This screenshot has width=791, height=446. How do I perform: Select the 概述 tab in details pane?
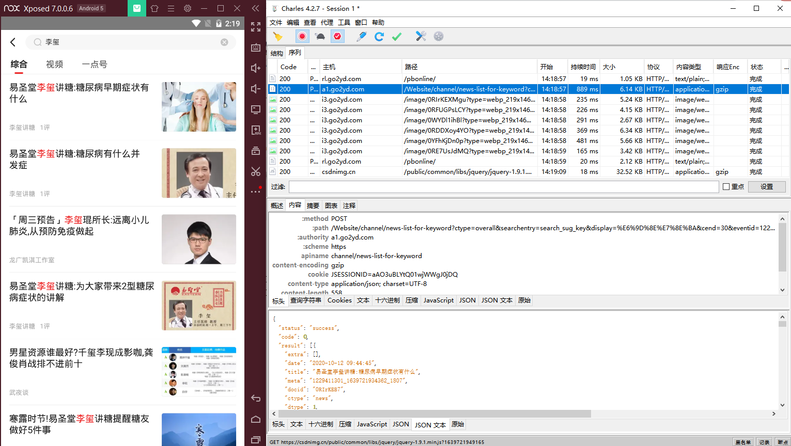[277, 205]
